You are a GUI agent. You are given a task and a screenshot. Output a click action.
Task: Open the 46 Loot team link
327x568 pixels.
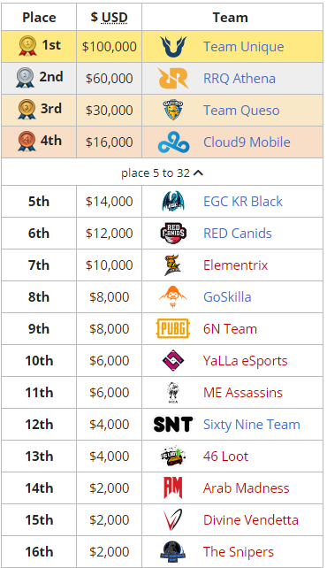(225, 456)
